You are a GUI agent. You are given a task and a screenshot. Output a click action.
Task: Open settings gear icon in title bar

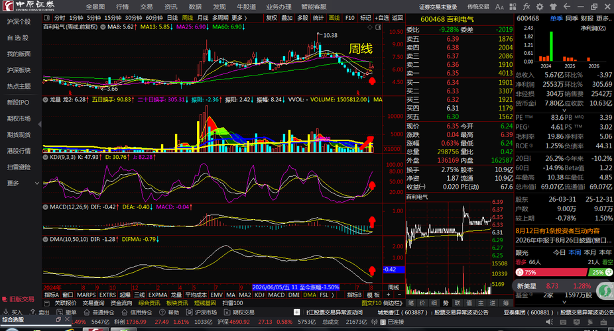point(540,7)
